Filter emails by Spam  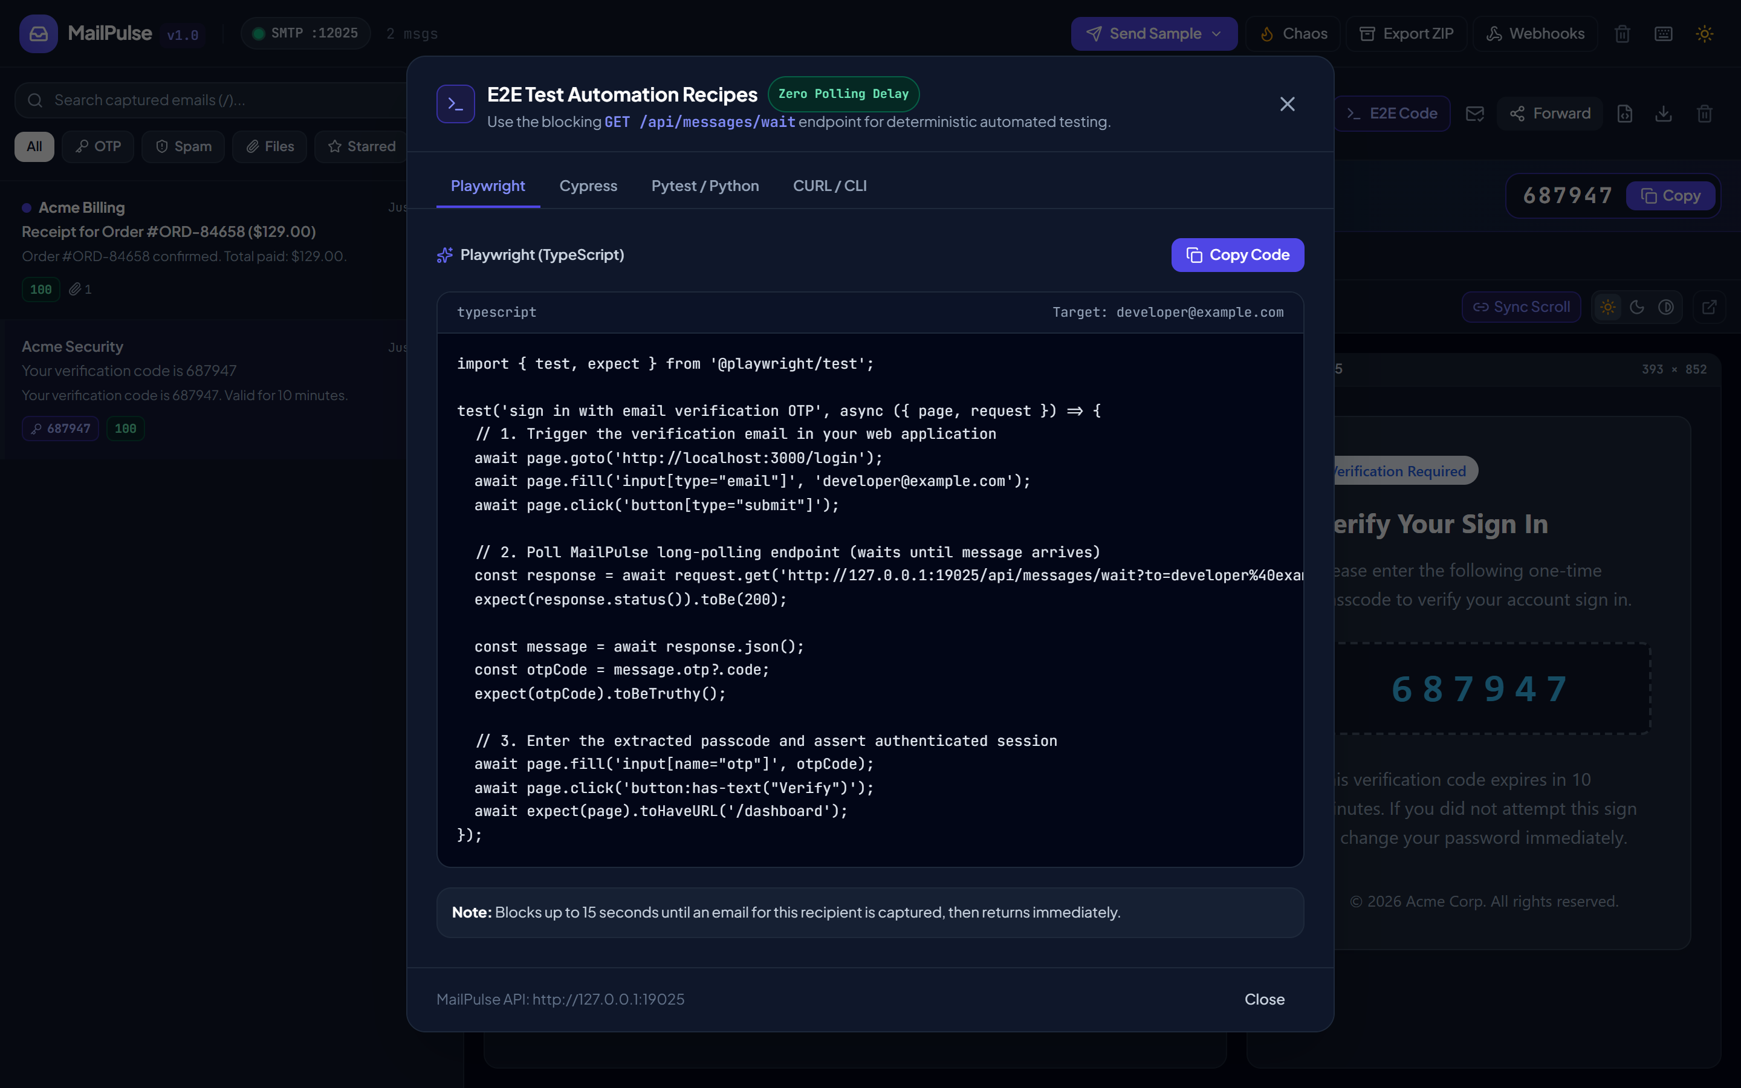[x=183, y=147]
